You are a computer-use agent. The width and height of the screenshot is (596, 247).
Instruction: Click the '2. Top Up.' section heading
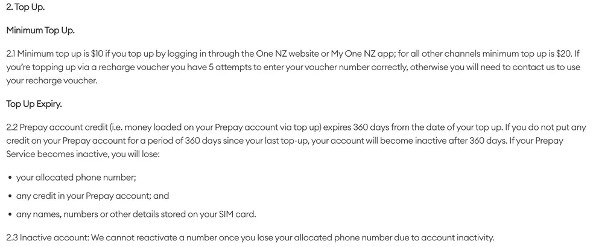tap(25, 7)
